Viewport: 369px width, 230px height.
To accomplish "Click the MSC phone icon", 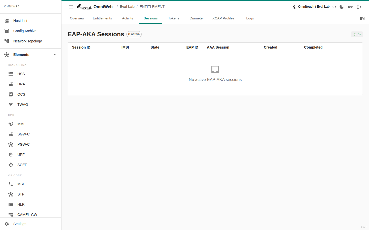I will click(x=11, y=184).
